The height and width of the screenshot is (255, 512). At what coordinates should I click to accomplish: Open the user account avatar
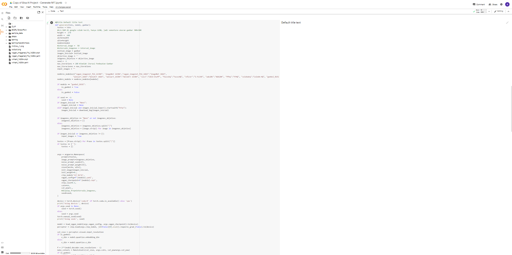[x=507, y=4]
